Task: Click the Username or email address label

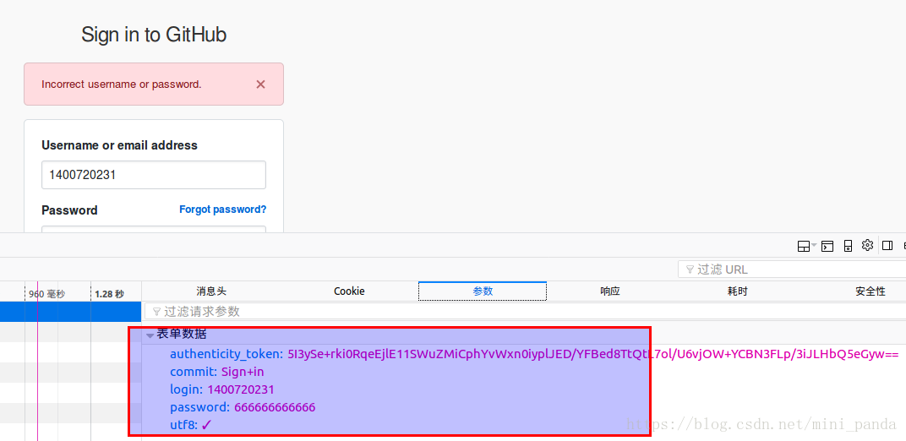Action: click(120, 145)
